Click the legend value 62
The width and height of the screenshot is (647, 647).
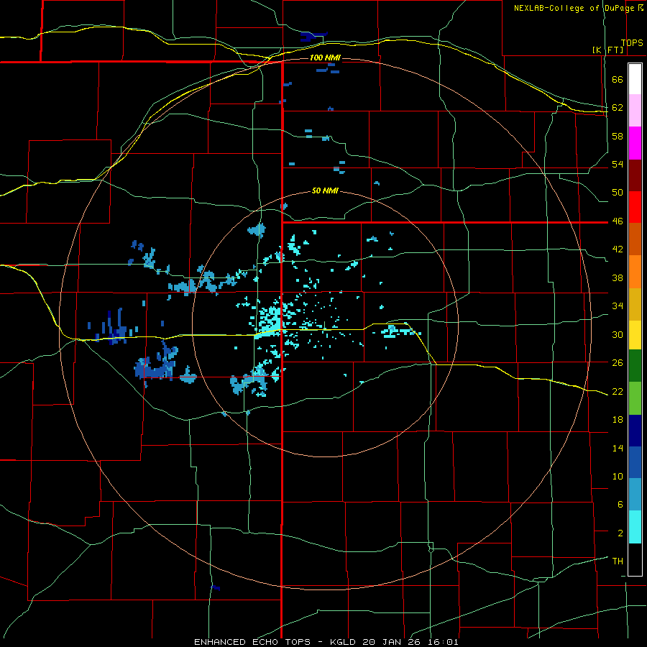pyautogui.click(x=618, y=108)
